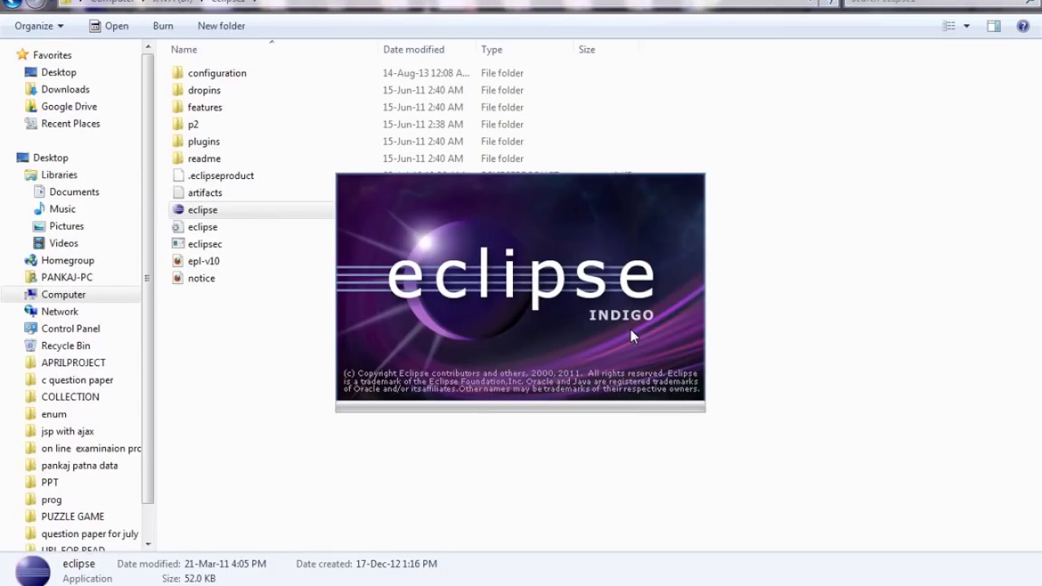This screenshot has height=586, width=1042.
Task: Click the Recycle Bin icon
Action: pos(31,345)
